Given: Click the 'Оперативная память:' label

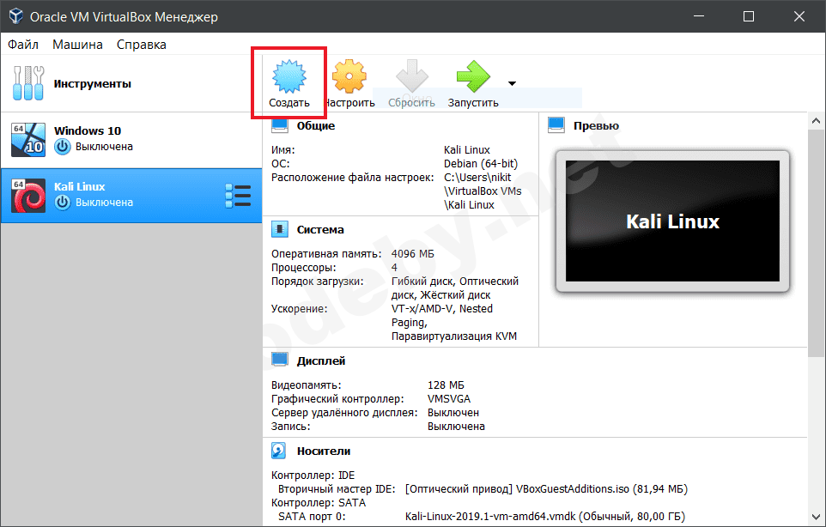Looking at the screenshot, I should [326, 254].
